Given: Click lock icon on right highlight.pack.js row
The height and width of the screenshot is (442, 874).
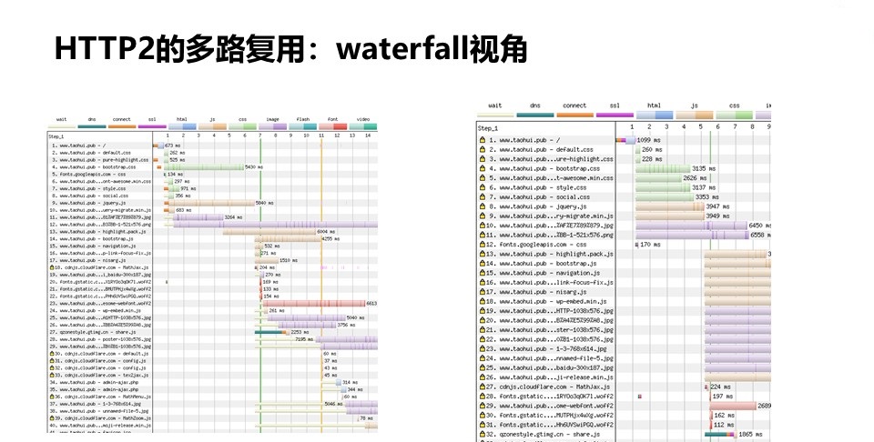Looking at the screenshot, I should point(483,254).
